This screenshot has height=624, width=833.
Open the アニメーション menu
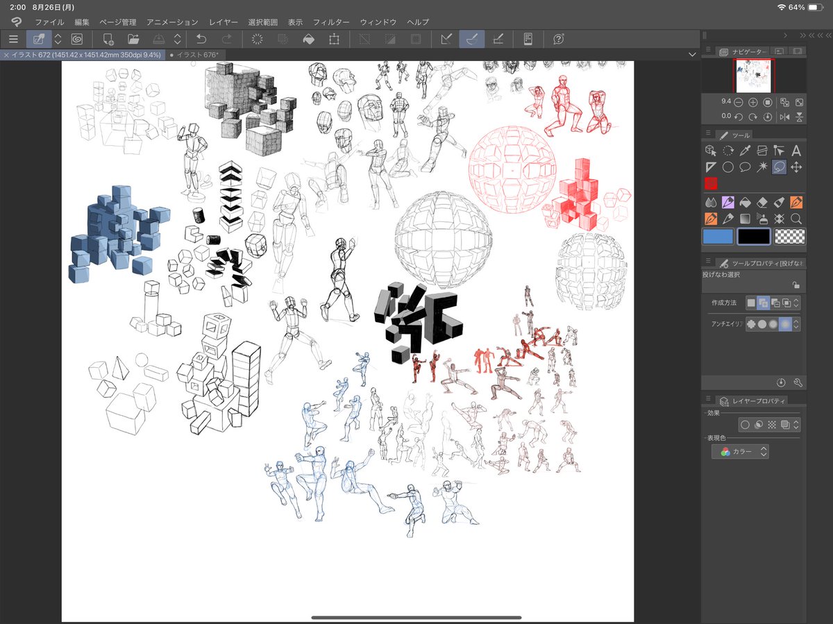click(x=172, y=22)
